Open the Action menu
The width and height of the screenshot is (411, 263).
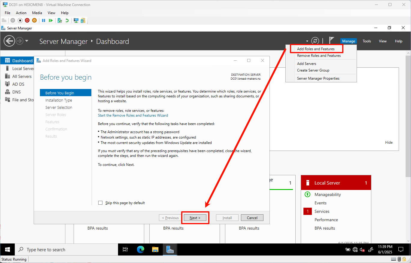21,13
